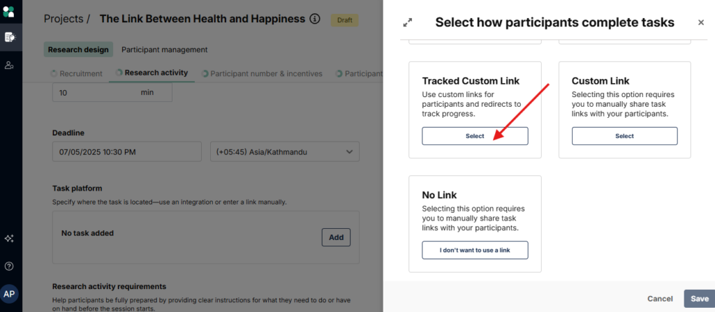Switch to the Participant management tab

(164, 50)
